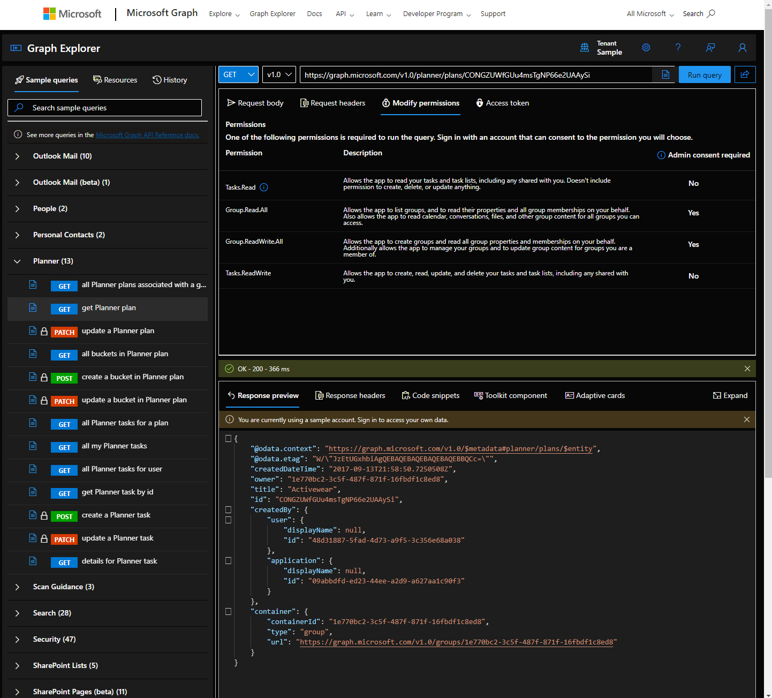Open documentation icon beside the URL field
The width and height of the screenshot is (772, 698).
[x=665, y=74]
